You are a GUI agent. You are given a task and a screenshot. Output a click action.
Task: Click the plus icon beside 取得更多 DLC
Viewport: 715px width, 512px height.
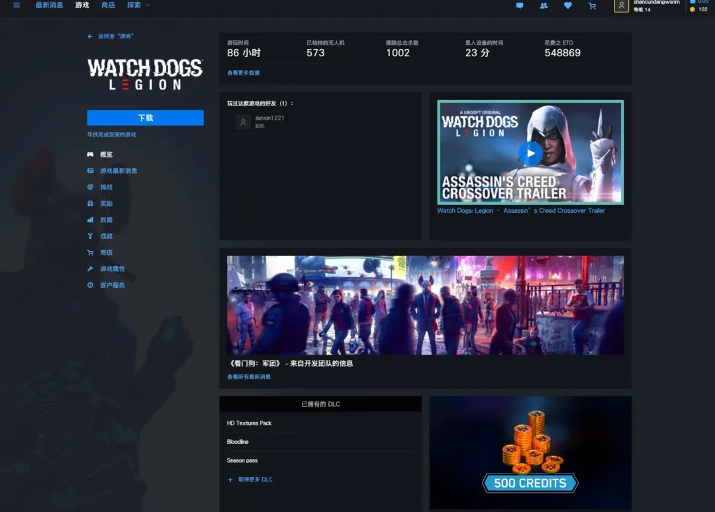(230, 480)
